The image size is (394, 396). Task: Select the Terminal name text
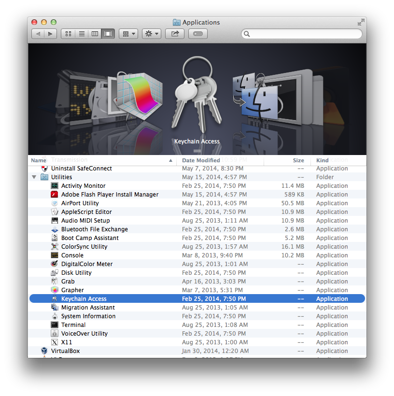coord(73,325)
